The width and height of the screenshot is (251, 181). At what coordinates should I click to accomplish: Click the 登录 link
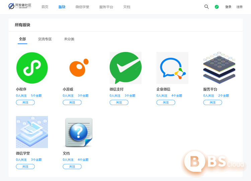point(228,7)
